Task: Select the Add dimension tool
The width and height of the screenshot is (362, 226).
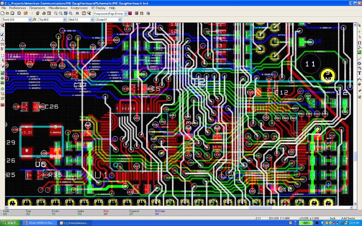Action: (x=359, y=80)
